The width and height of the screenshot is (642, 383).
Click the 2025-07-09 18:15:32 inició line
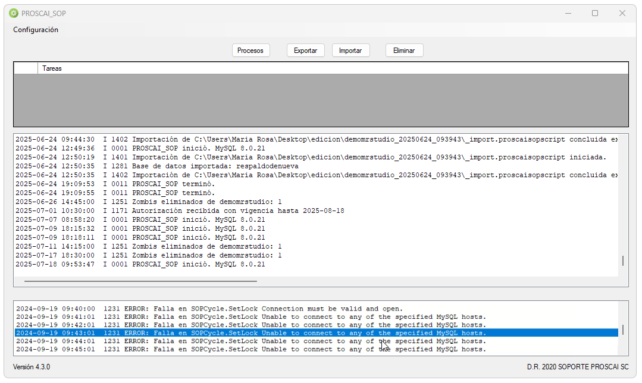[x=140, y=229]
